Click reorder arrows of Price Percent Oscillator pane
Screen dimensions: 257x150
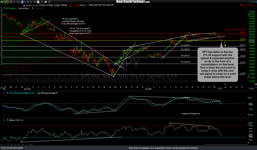7,93
